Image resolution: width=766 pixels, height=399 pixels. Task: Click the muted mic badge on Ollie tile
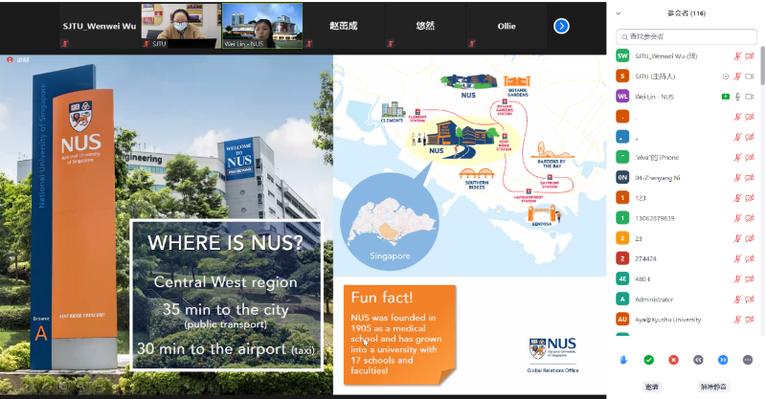tap(472, 44)
